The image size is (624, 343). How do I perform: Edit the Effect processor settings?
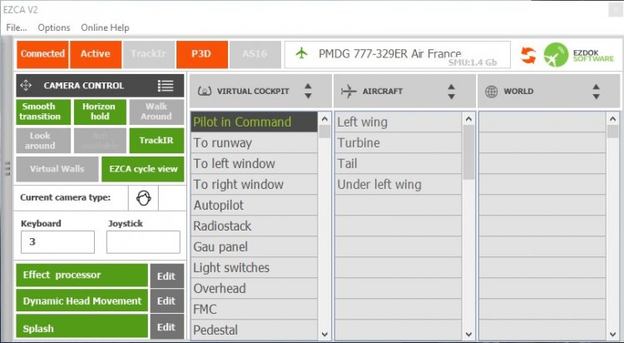[166, 276]
